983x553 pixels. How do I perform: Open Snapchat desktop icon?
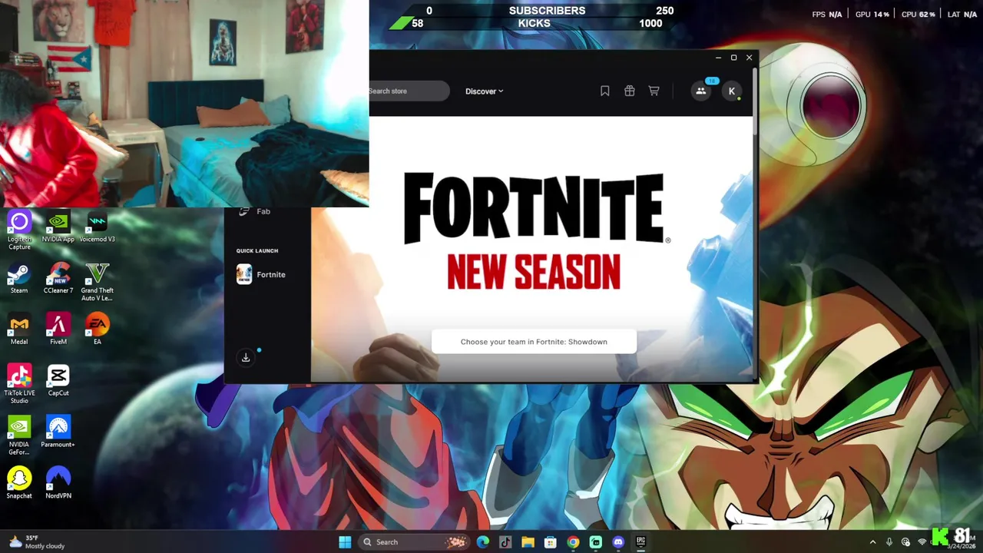(19, 484)
